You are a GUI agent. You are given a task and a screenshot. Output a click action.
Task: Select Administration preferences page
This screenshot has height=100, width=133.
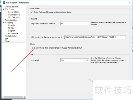point(11,20)
